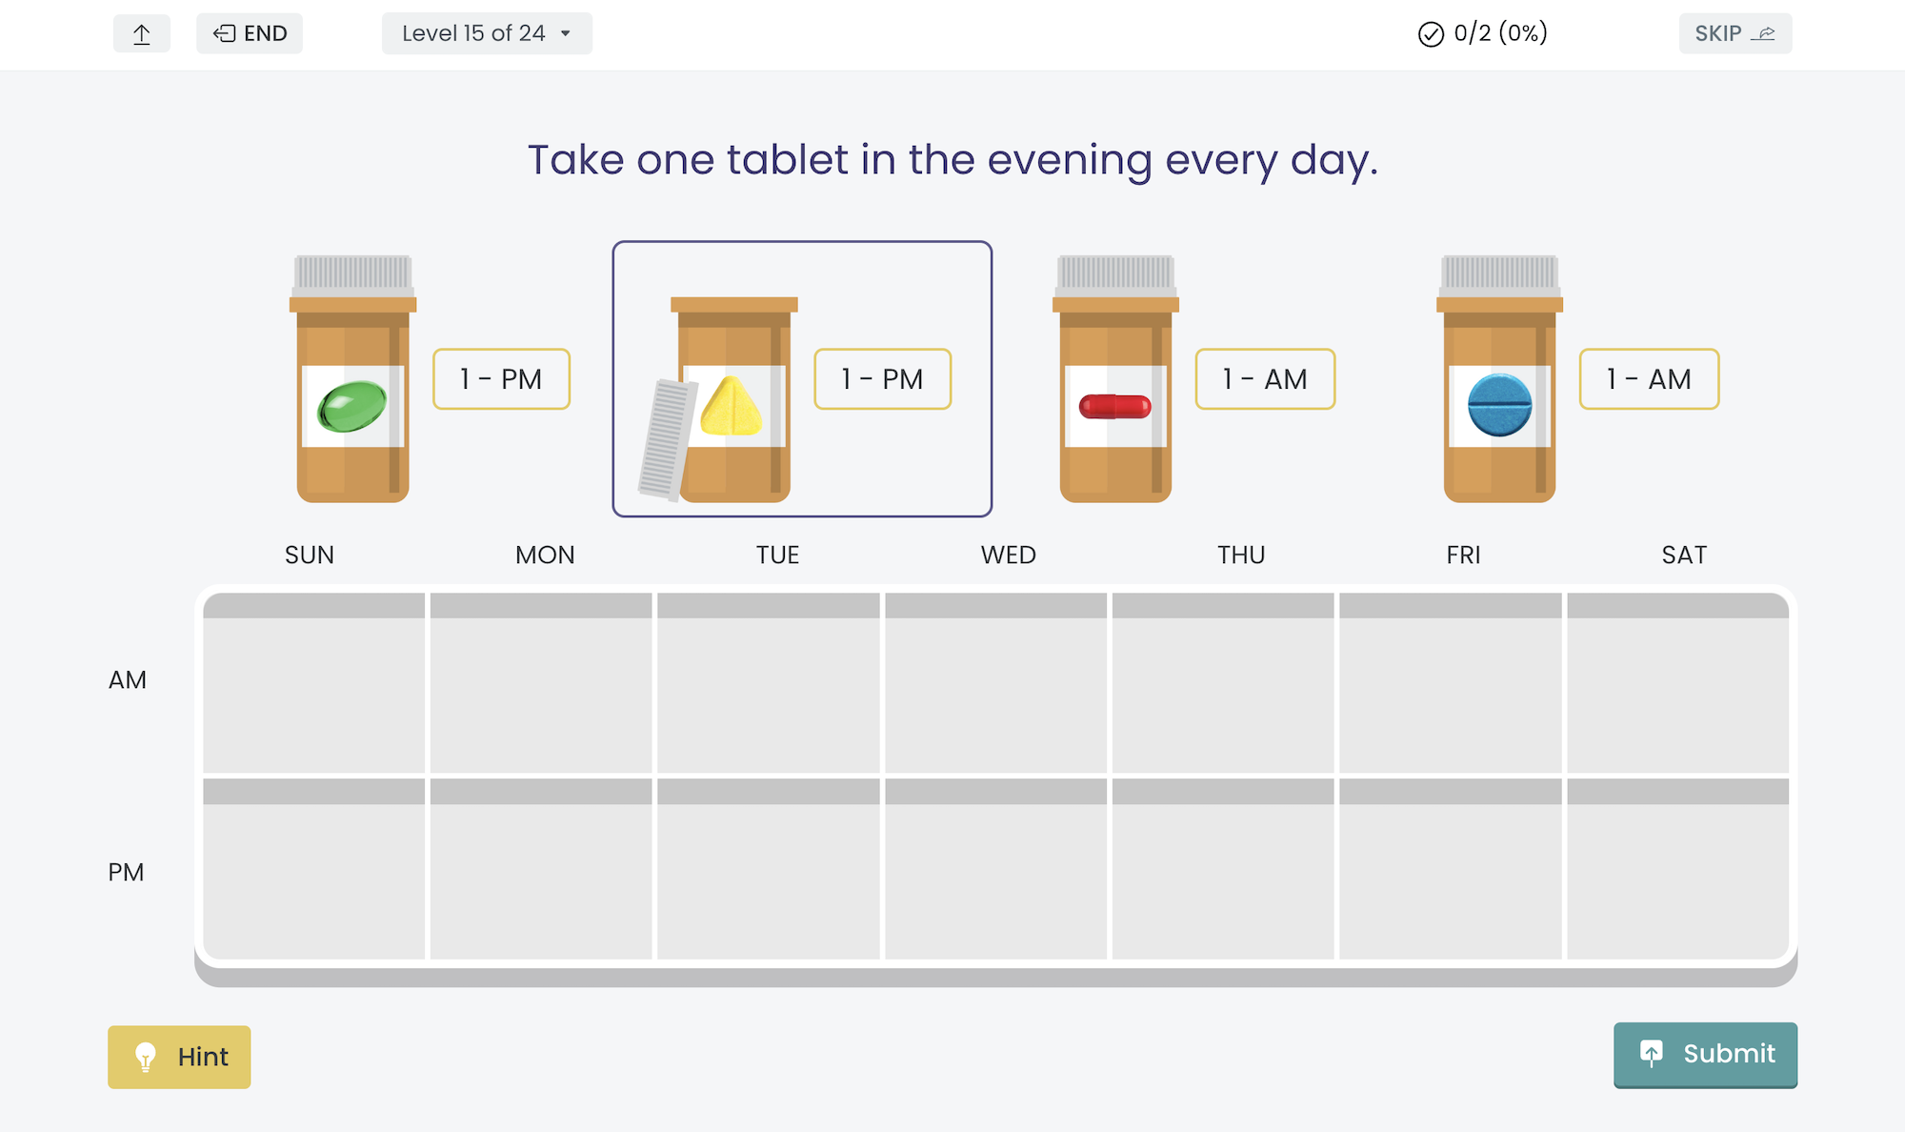Open the Level 15 of 24 dropdown
The width and height of the screenshot is (1905, 1132).
(487, 33)
